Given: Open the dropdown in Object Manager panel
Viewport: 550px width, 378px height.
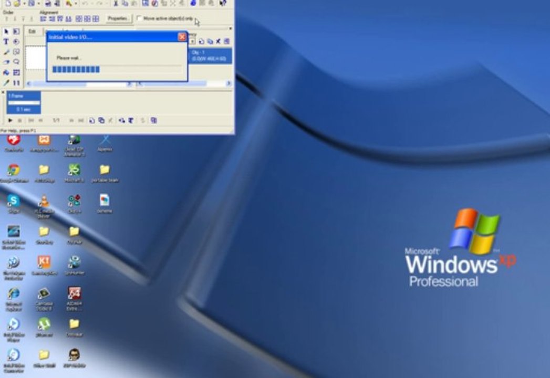Looking at the screenshot, I should [192, 41].
